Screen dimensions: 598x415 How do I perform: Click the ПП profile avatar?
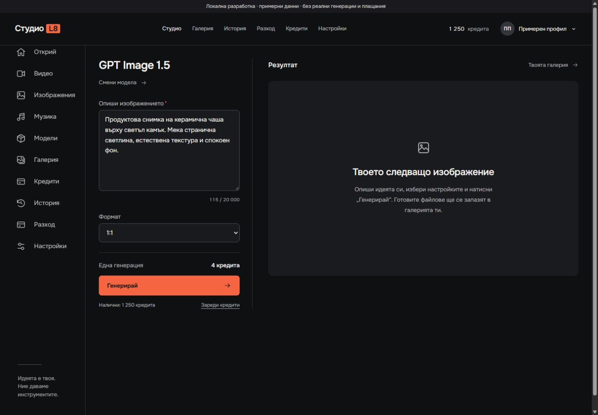pos(507,29)
